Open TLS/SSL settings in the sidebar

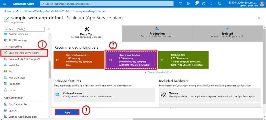pos(18,40)
